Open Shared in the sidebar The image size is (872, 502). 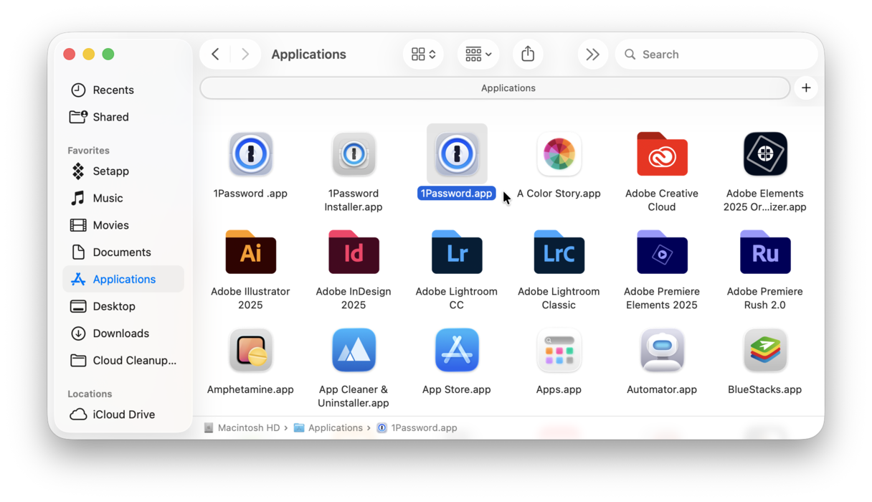tap(123, 117)
